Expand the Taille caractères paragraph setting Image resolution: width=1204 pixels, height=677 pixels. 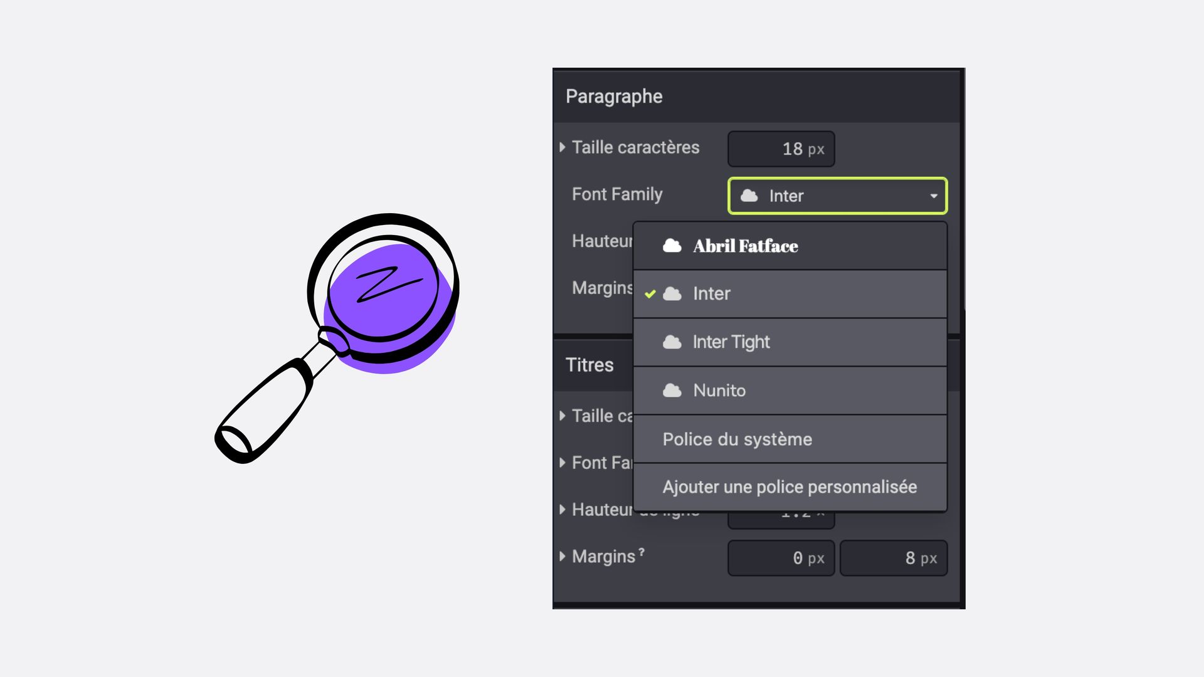tap(562, 147)
